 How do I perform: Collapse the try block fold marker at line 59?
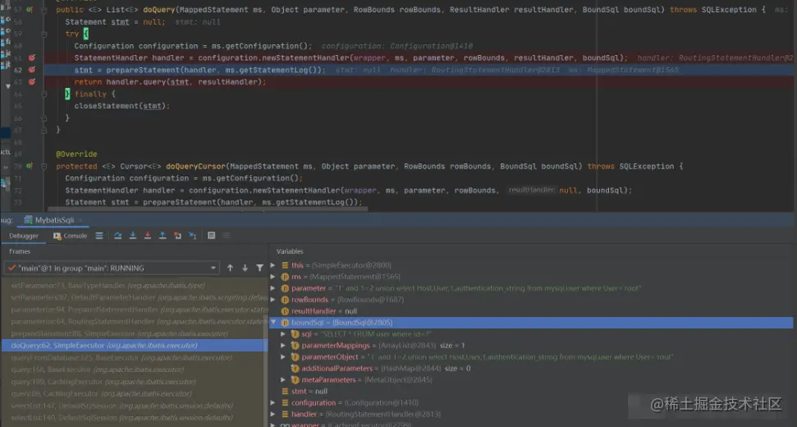pos(44,34)
